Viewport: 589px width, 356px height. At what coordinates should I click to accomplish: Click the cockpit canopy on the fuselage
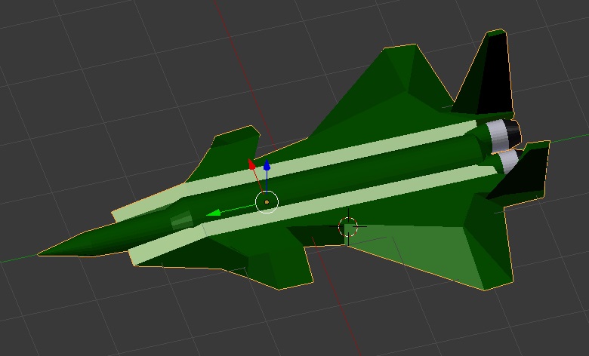(181, 221)
